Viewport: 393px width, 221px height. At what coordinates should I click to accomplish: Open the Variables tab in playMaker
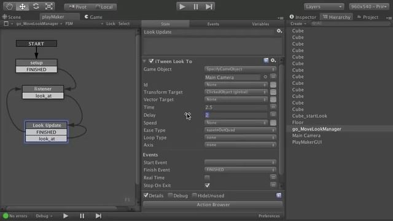pos(260,24)
